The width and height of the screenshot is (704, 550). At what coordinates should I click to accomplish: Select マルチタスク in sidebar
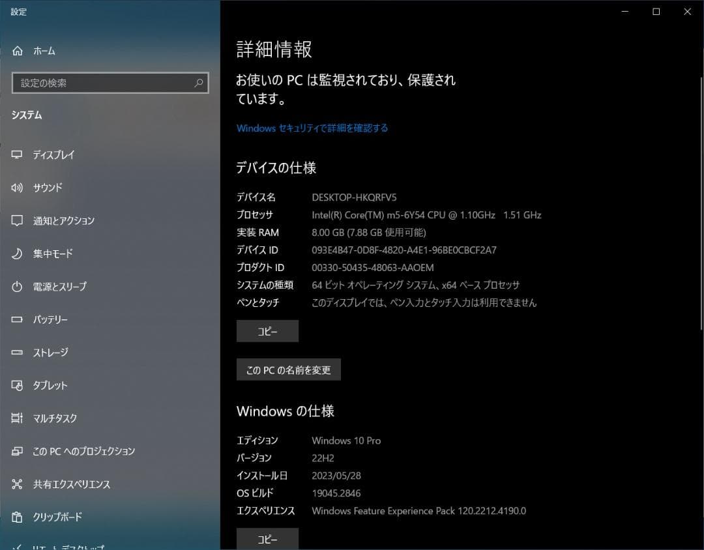coord(55,418)
